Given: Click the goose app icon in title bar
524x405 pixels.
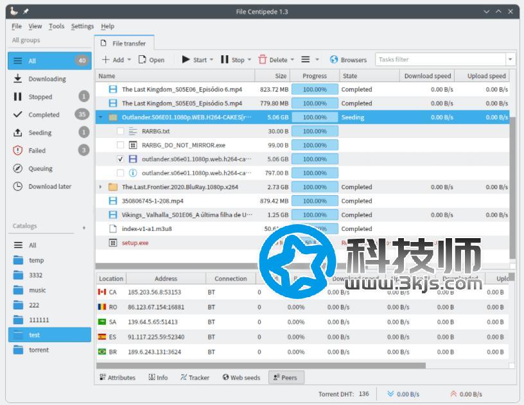Looking at the screenshot, I should click(13, 11).
